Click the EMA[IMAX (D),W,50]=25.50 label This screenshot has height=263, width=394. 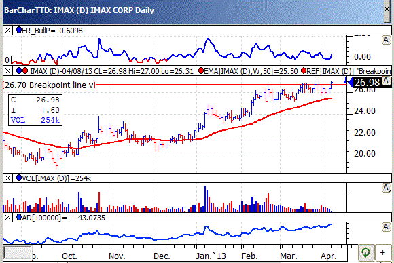tap(251, 71)
